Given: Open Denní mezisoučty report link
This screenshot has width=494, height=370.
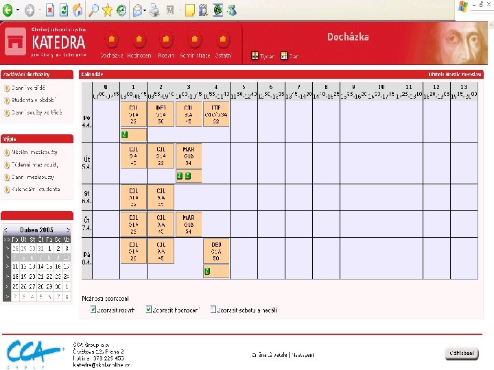Looking at the screenshot, I should pyautogui.click(x=33, y=177).
